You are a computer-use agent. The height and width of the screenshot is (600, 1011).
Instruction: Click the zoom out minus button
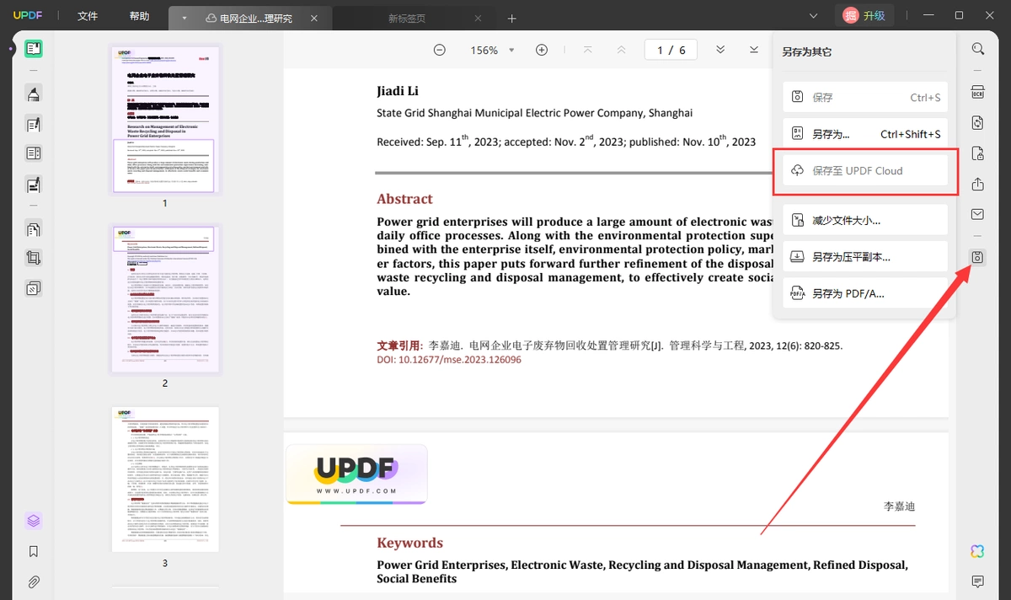click(440, 50)
